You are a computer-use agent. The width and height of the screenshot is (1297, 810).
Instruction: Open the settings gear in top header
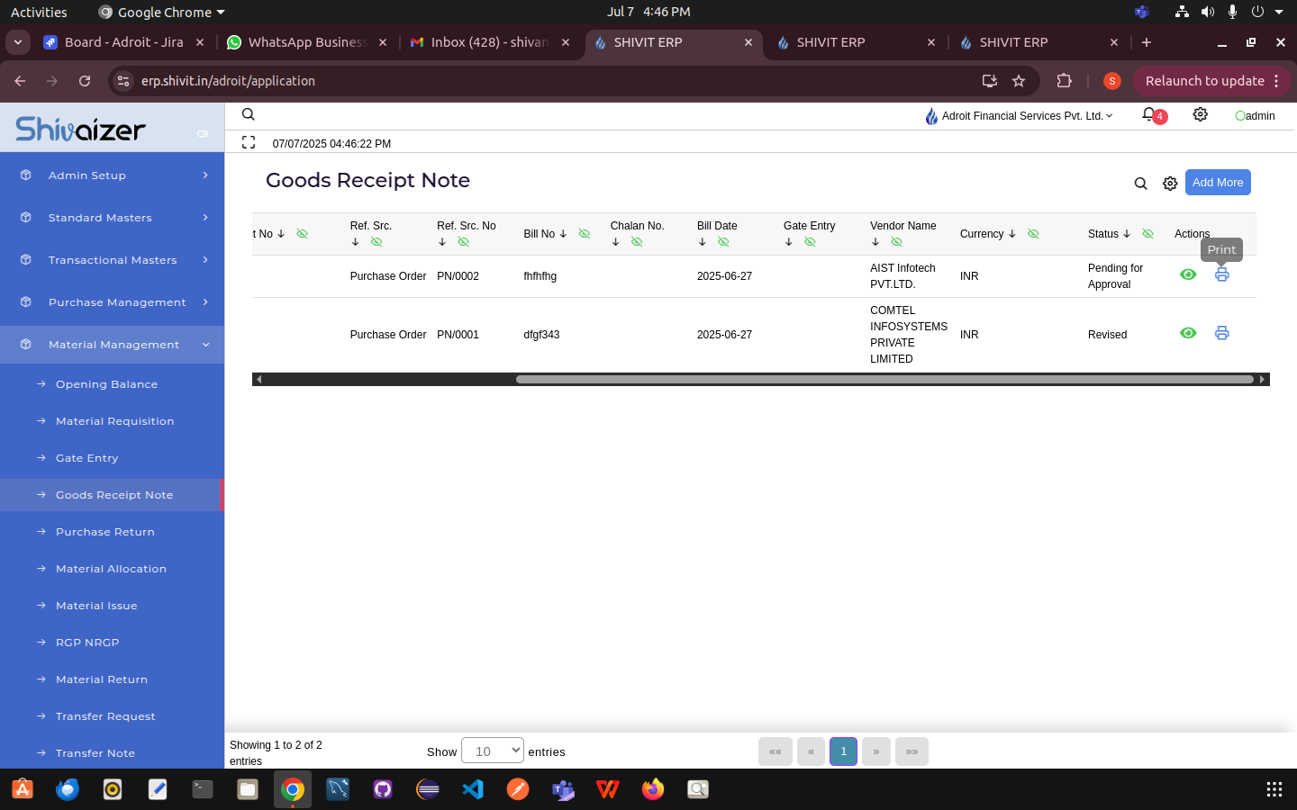click(1200, 115)
